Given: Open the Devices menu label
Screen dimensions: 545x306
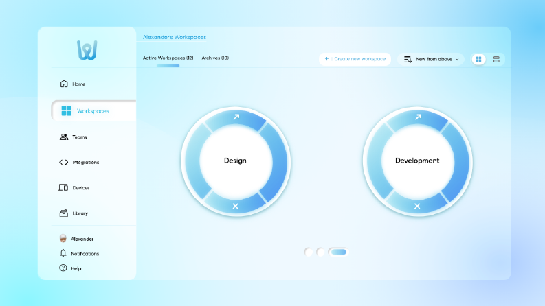Looking at the screenshot, I should (x=81, y=188).
